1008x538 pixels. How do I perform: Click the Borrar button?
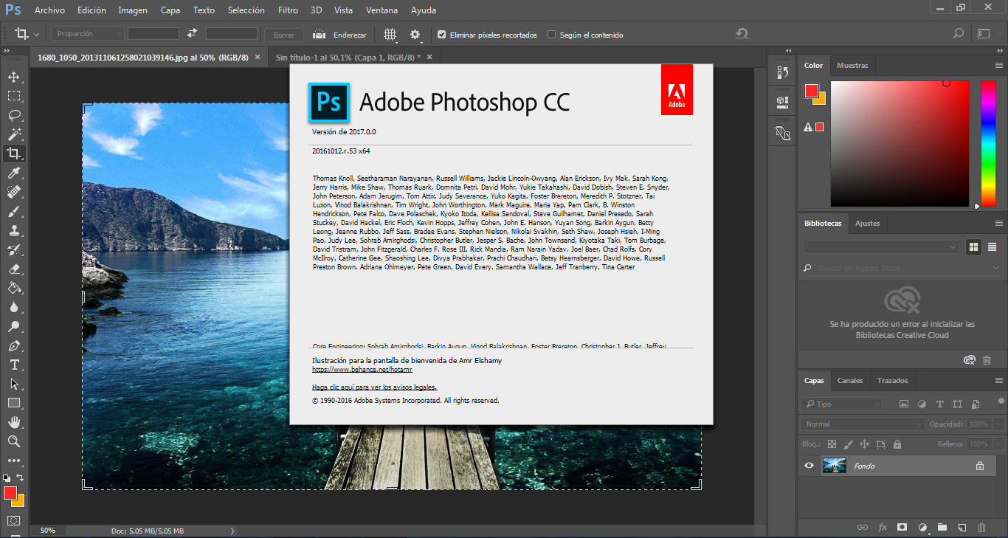coord(284,35)
